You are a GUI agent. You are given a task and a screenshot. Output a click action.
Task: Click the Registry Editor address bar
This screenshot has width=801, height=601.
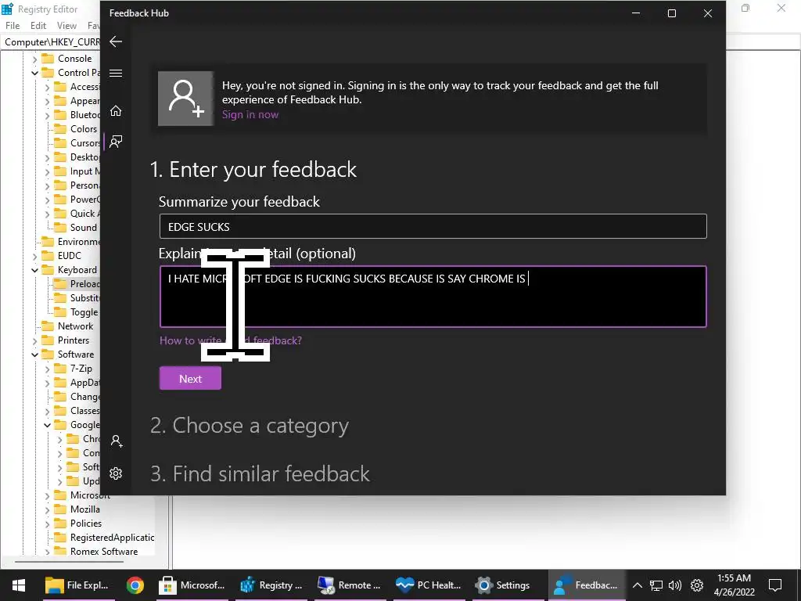[51, 42]
